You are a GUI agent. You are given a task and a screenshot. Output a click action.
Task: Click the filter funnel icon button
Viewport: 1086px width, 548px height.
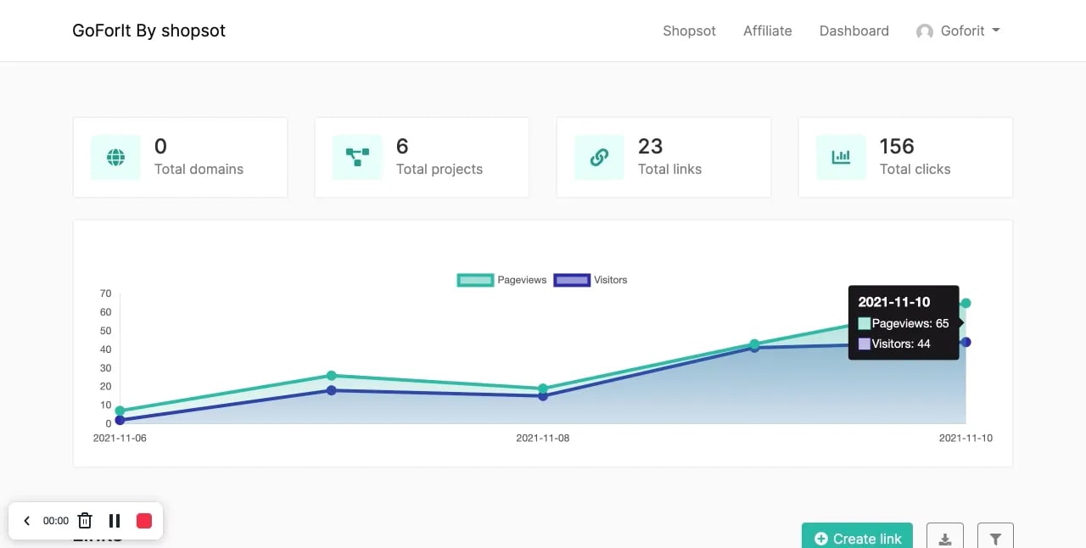click(996, 538)
